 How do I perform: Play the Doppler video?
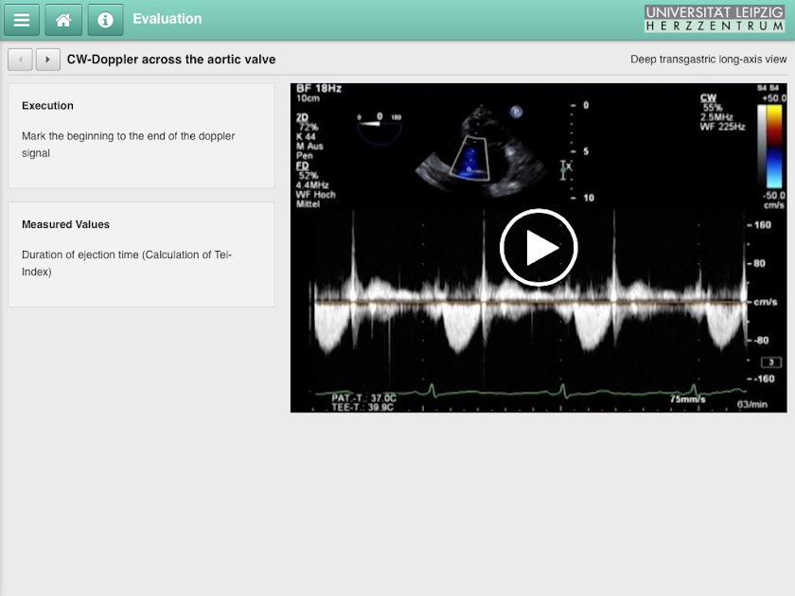point(539,247)
